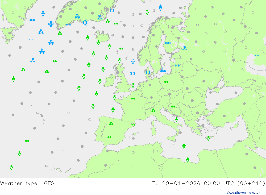
Task: Select the snow symbol over the Baltic states
Action: pos(177,65)
